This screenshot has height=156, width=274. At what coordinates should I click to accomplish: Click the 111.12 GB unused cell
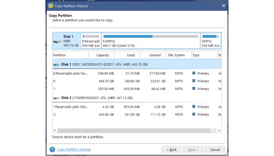(158, 115)
